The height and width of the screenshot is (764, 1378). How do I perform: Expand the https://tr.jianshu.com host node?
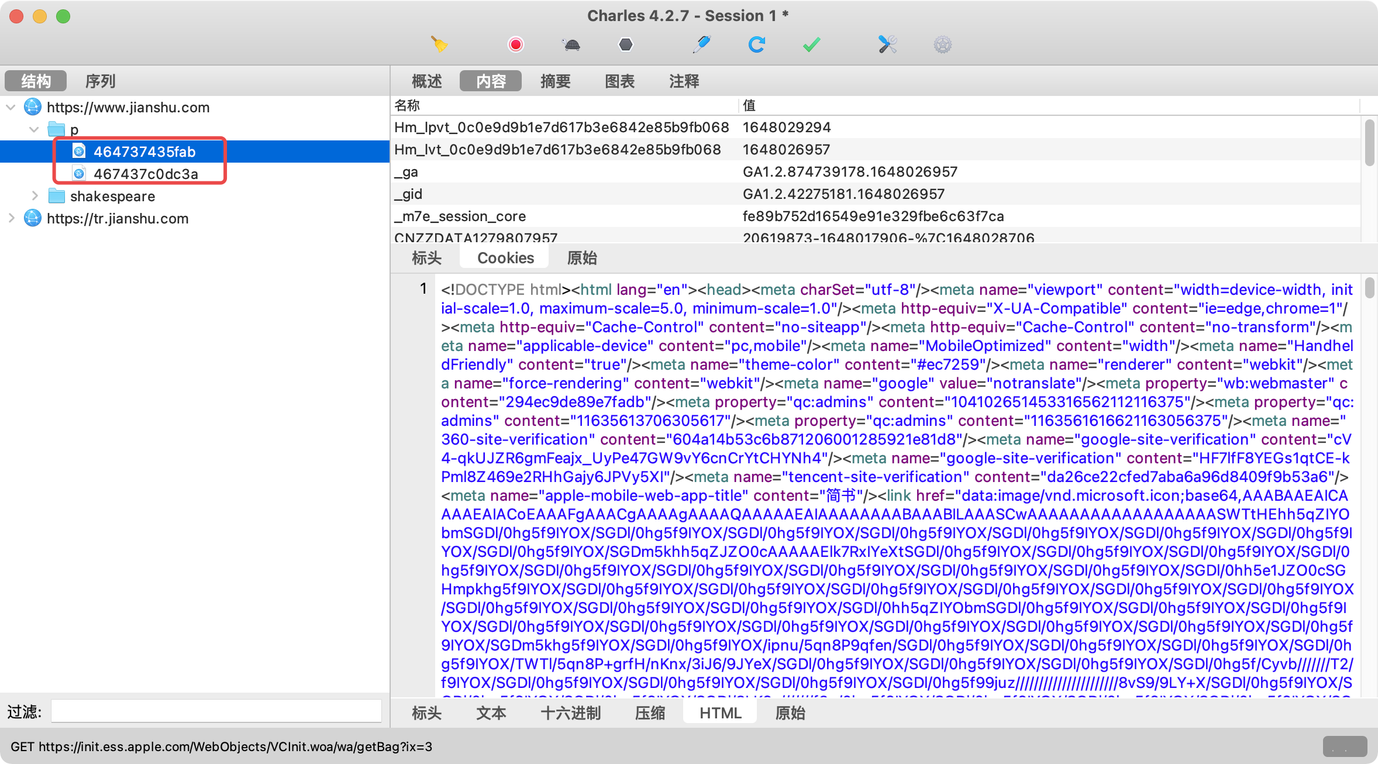click(11, 218)
